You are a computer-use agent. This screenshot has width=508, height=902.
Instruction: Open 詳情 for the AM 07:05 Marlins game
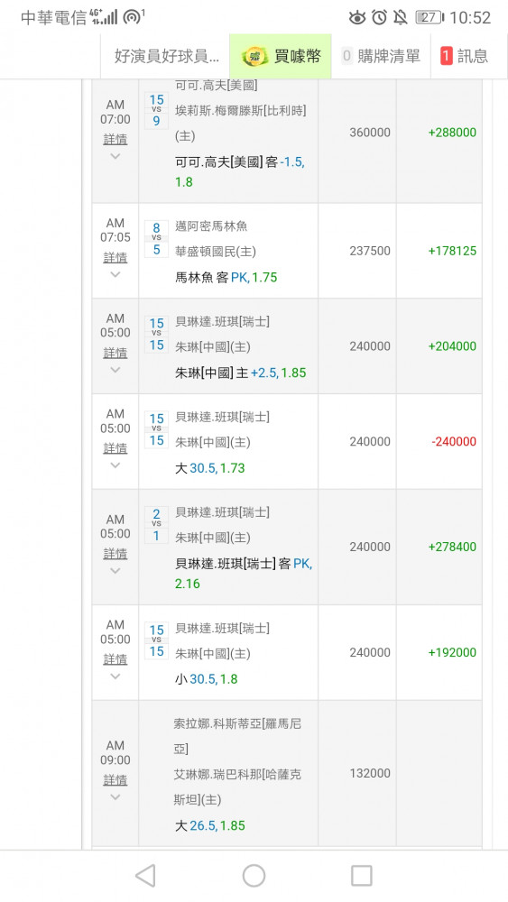click(x=115, y=257)
